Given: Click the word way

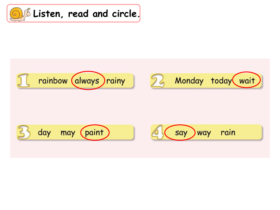Looking at the screenshot, I should 204,133.
